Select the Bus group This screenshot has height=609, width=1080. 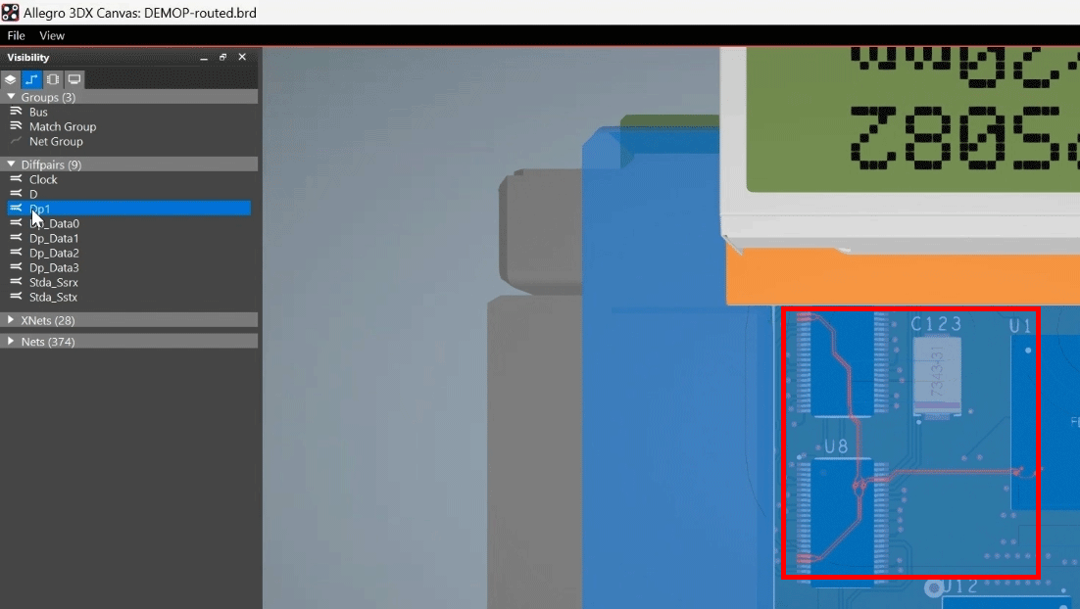pyautogui.click(x=38, y=113)
